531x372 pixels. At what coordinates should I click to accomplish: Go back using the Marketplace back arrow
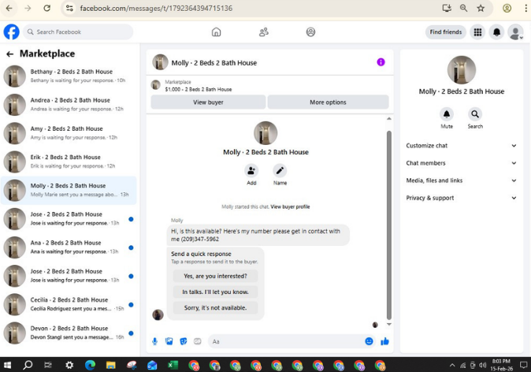pos(9,54)
